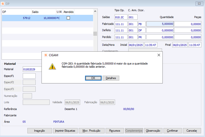Click the Fabricado Ocor. field FB
The image size is (205, 137).
coord(142,24)
